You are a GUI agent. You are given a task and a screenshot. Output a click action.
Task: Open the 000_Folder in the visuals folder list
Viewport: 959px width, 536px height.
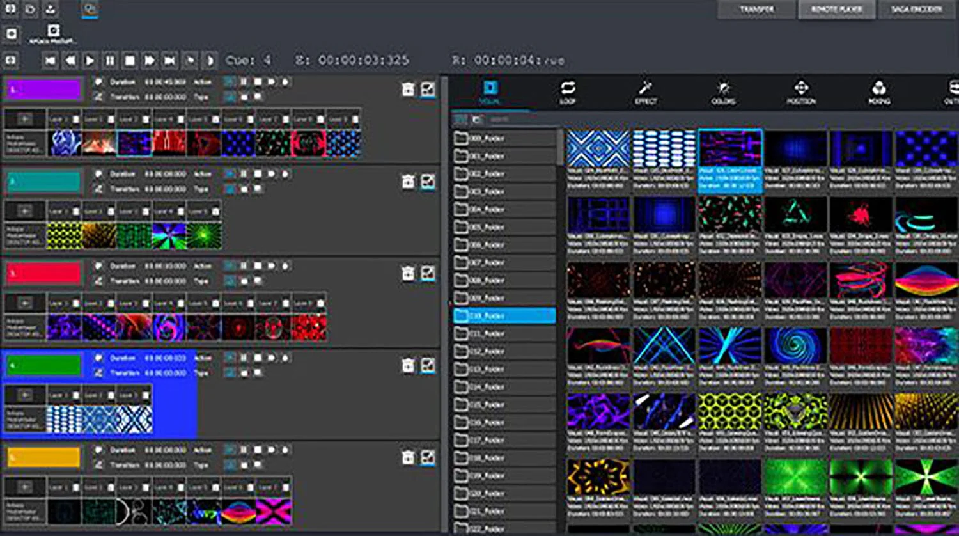coord(504,138)
